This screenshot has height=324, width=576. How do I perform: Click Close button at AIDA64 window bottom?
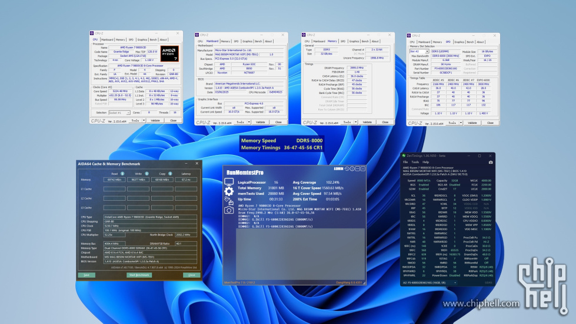click(x=191, y=275)
